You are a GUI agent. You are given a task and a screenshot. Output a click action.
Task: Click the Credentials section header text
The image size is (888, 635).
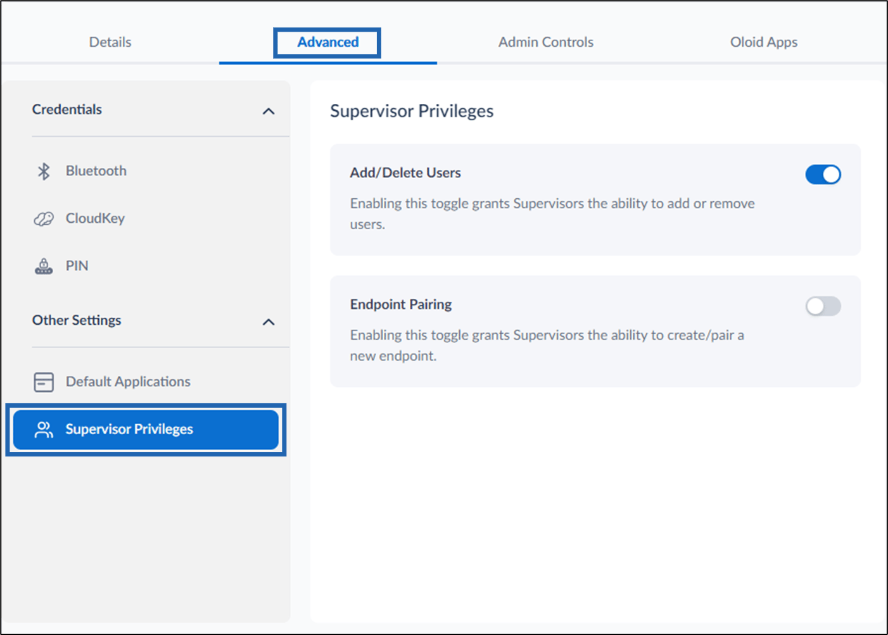pyautogui.click(x=67, y=110)
